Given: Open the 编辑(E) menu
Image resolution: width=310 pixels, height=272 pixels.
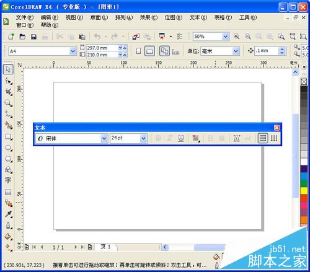Looking at the screenshot, I should click(50, 17).
